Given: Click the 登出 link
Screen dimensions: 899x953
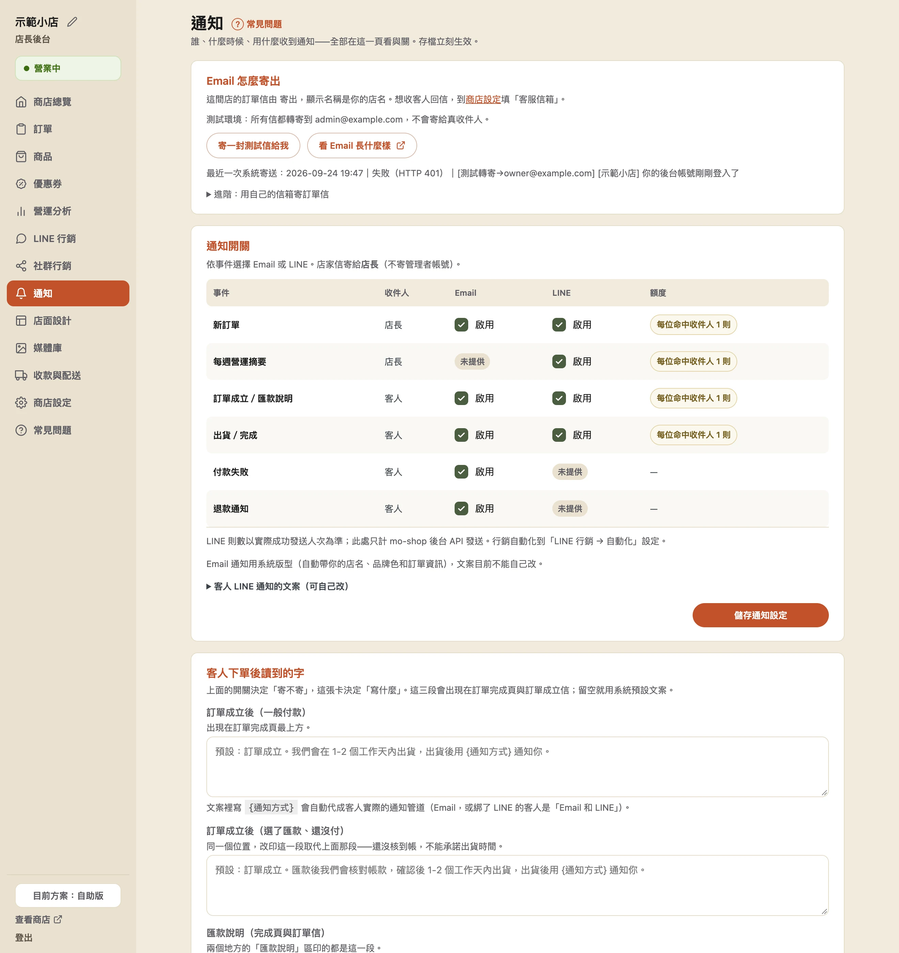Looking at the screenshot, I should click(x=23, y=937).
